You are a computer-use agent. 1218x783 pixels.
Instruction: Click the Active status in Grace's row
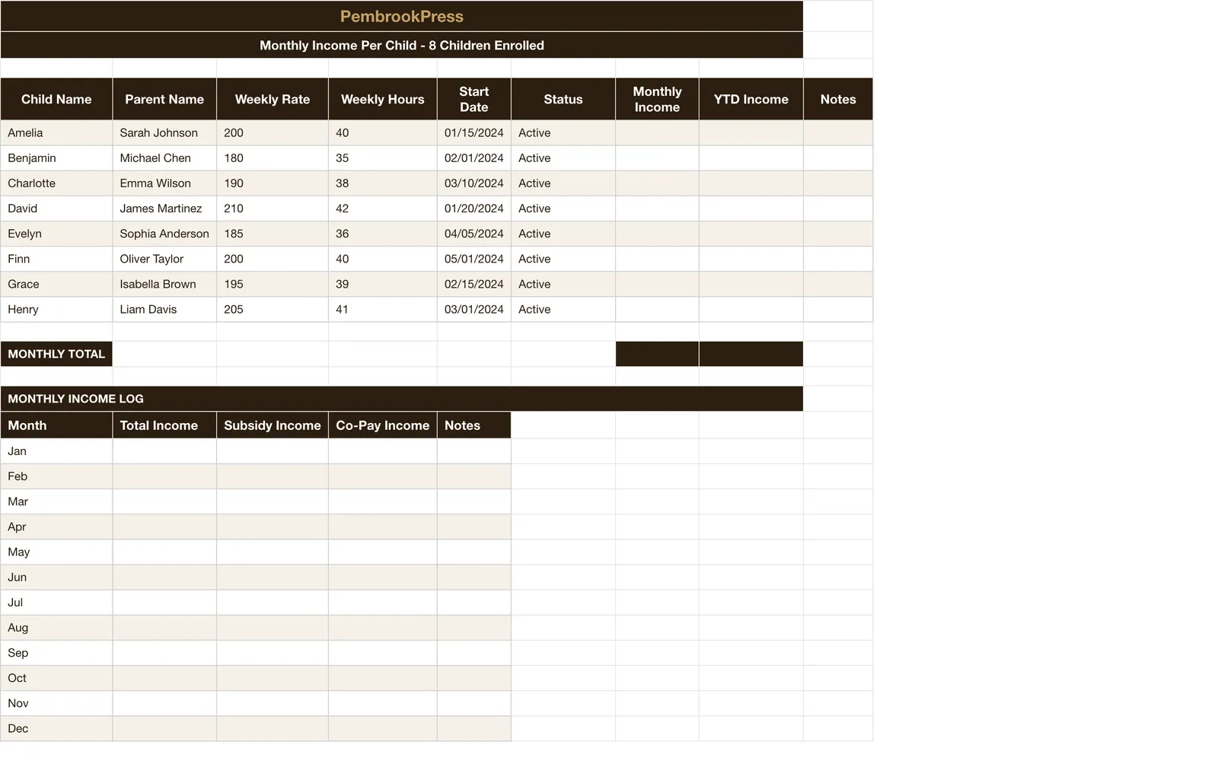point(563,284)
